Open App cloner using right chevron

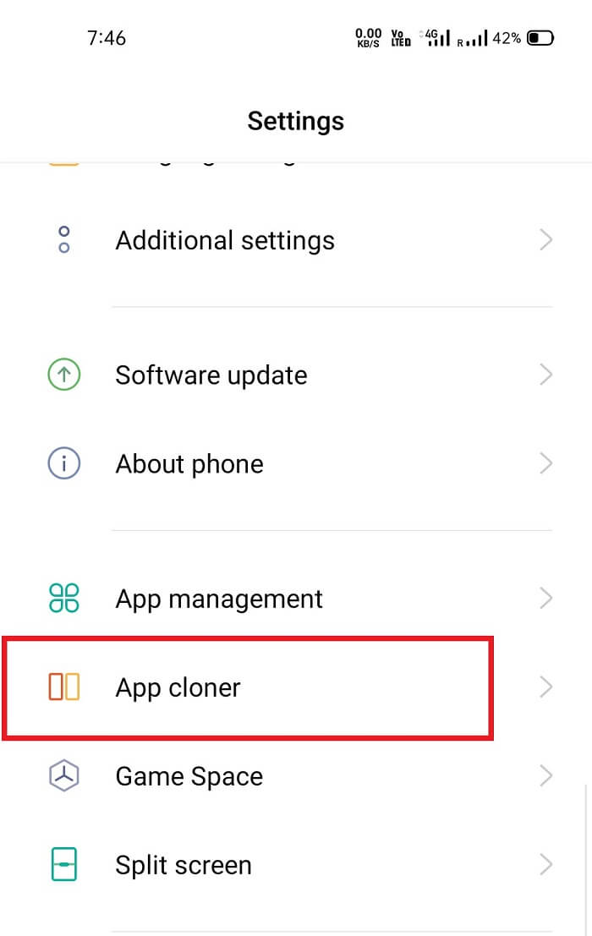(x=545, y=687)
